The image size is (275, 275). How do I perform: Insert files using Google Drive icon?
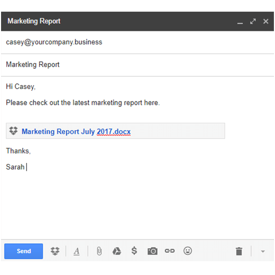tap(117, 251)
